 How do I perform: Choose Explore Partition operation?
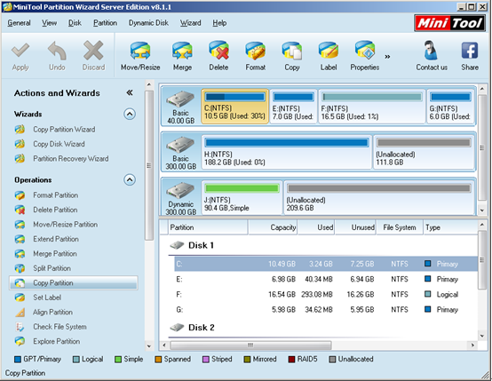tap(57, 341)
